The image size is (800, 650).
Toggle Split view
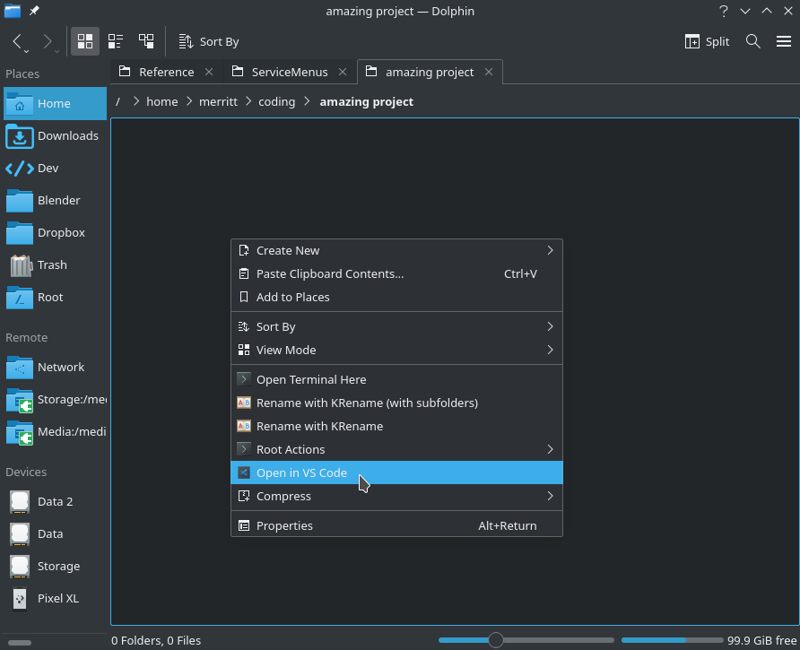[707, 41]
